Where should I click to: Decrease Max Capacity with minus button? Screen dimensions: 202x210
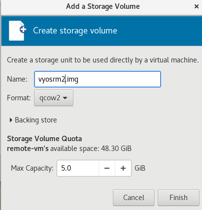coord(107,168)
